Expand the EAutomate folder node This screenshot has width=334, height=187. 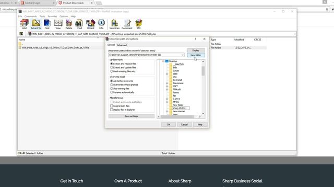(167, 83)
